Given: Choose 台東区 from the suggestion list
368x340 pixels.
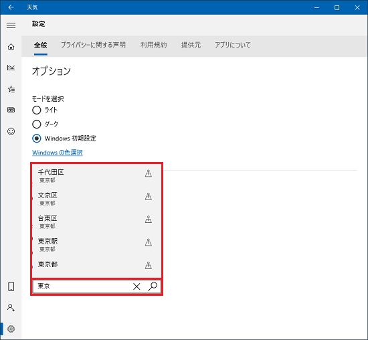Looking at the screenshot, I should click(x=96, y=222).
